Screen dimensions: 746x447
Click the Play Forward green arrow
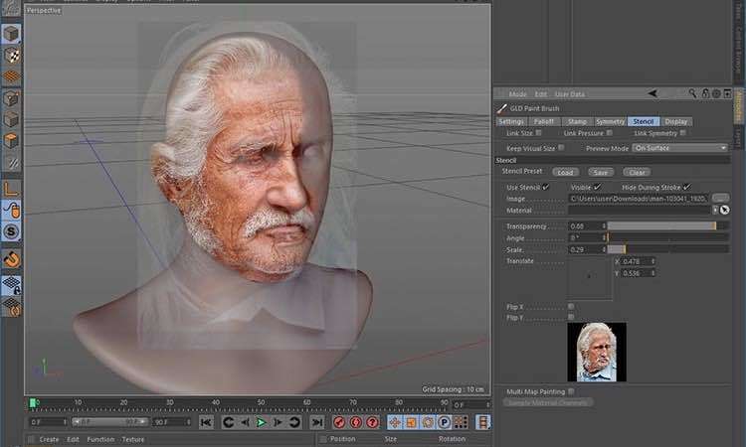coord(261,422)
